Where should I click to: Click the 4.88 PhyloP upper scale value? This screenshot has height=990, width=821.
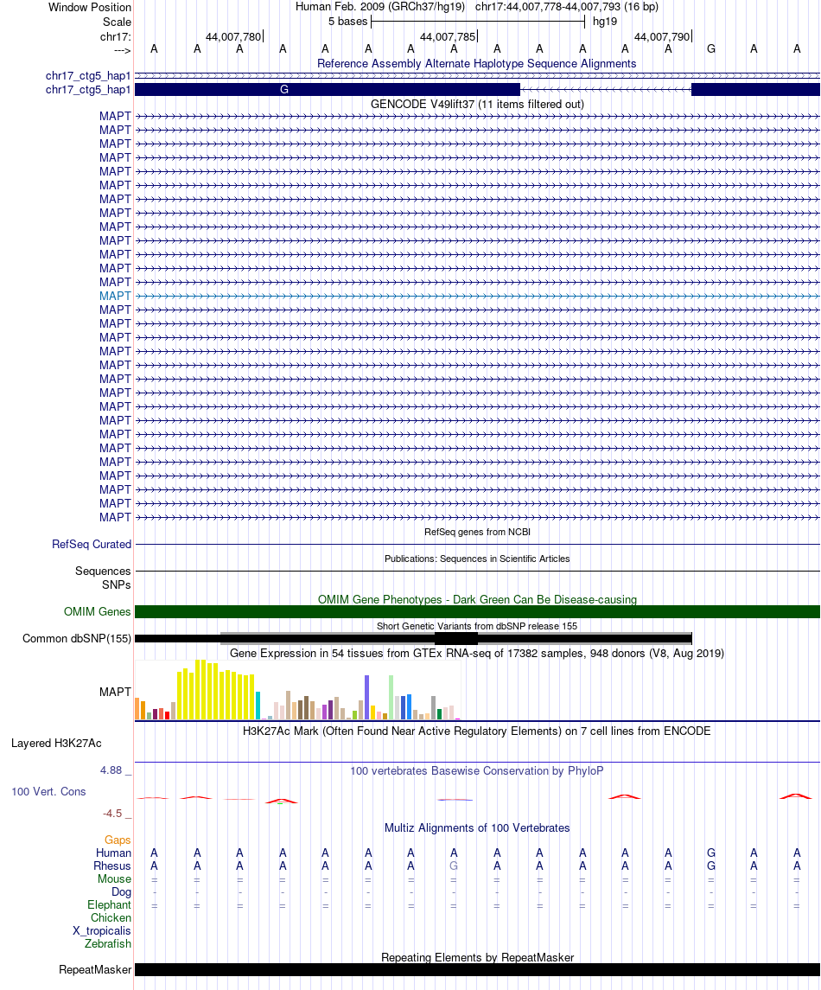(111, 770)
